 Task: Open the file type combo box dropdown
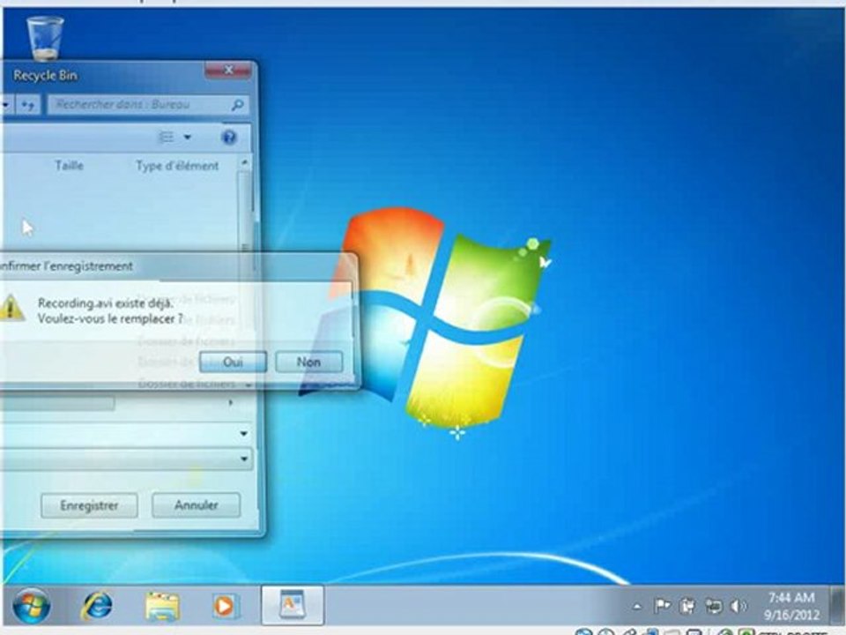pyautogui.click(x=244, y=459)
